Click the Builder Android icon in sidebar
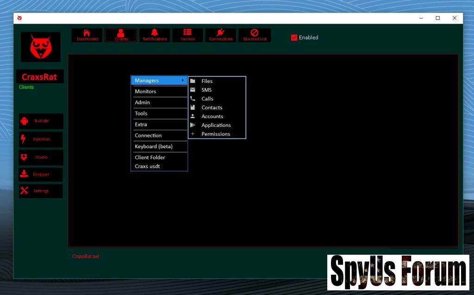This screenshot has width=474, height=295. point(25,121)
